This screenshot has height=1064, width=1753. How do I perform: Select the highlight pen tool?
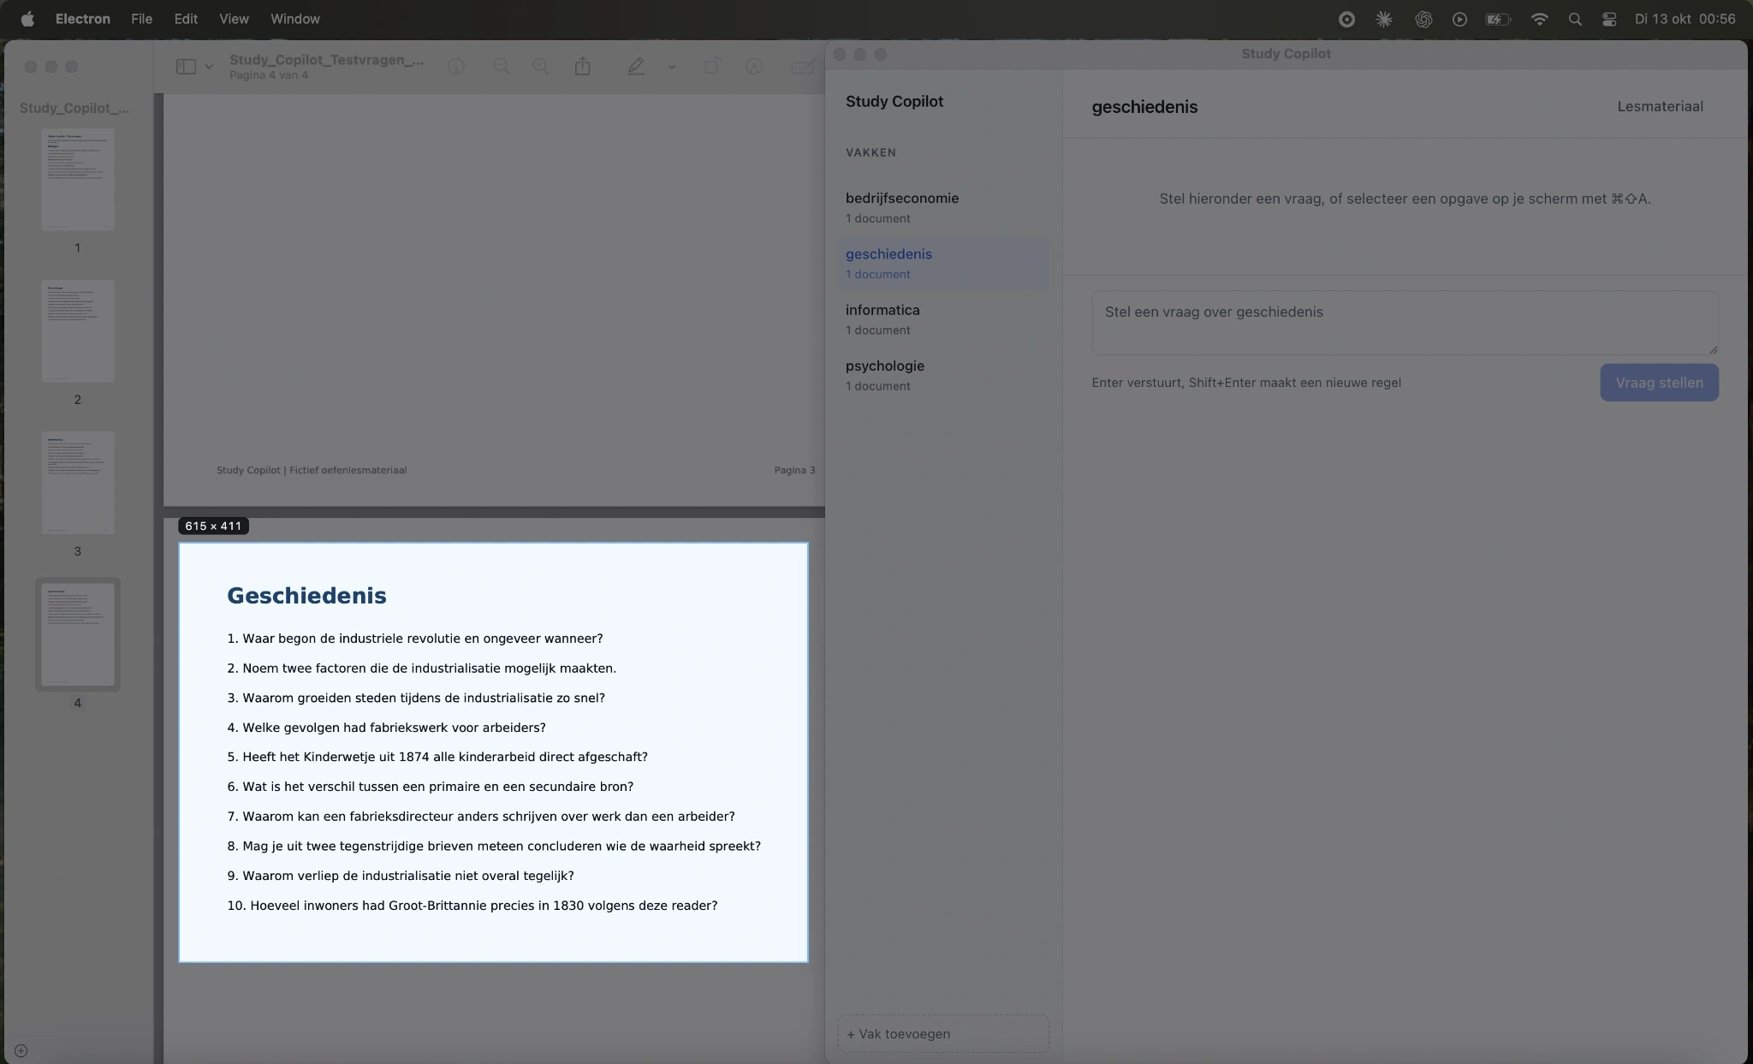point(635,67)
